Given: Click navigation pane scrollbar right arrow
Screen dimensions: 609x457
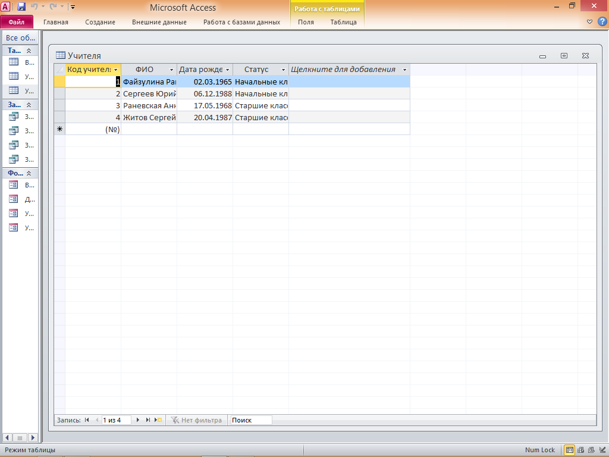Looking at the screenshot, I should 33,437.
